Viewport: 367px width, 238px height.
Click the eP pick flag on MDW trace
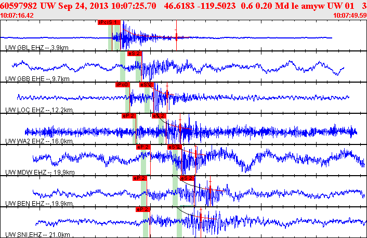[x=143, y=147]
